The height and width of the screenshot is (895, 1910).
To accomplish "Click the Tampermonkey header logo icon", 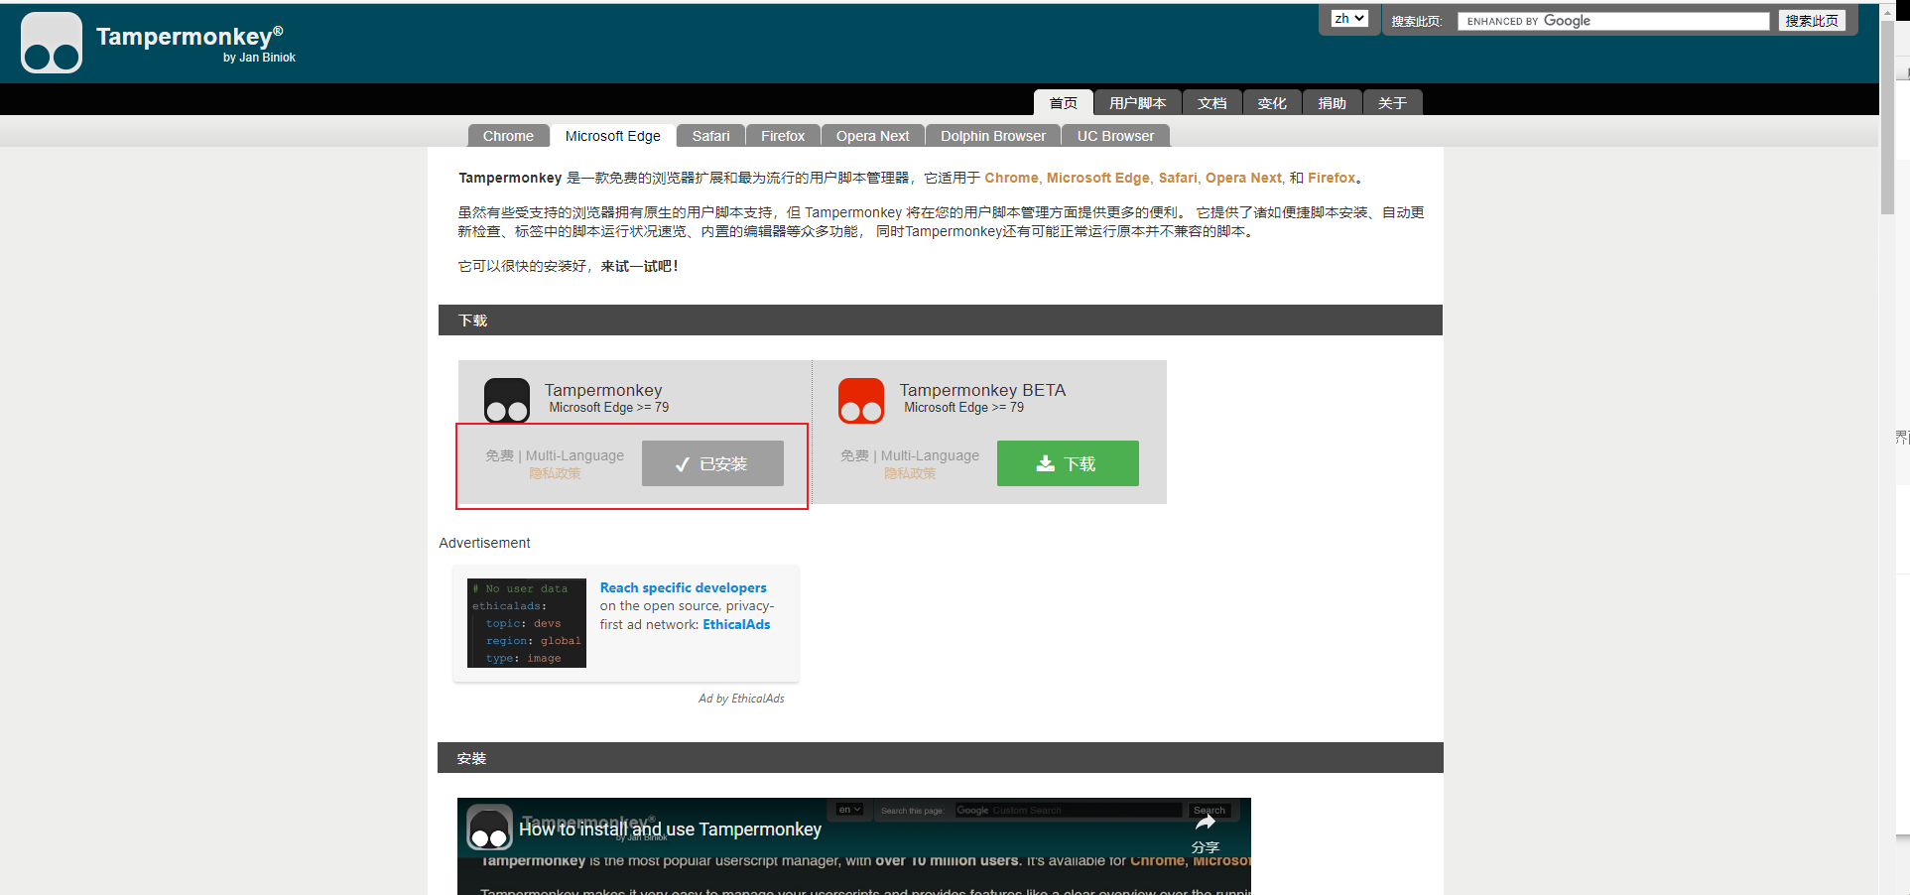I will coord(52,43).
